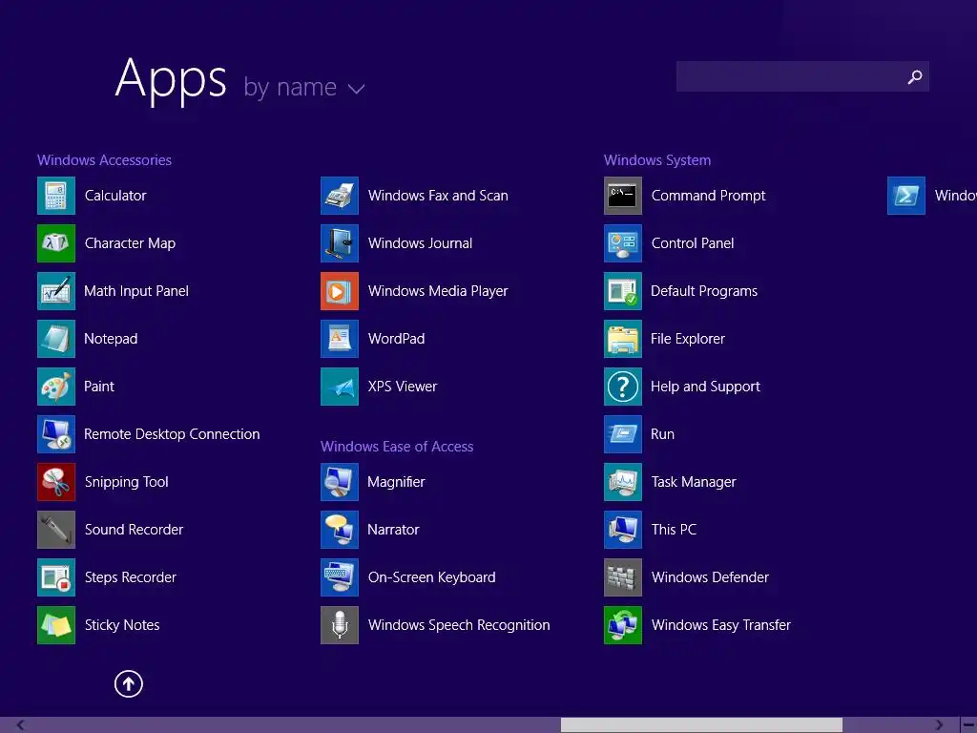Viewport: 977px width, 733px height.
Task: Launch Remote Desktop Connection icon
Action: 56,434
